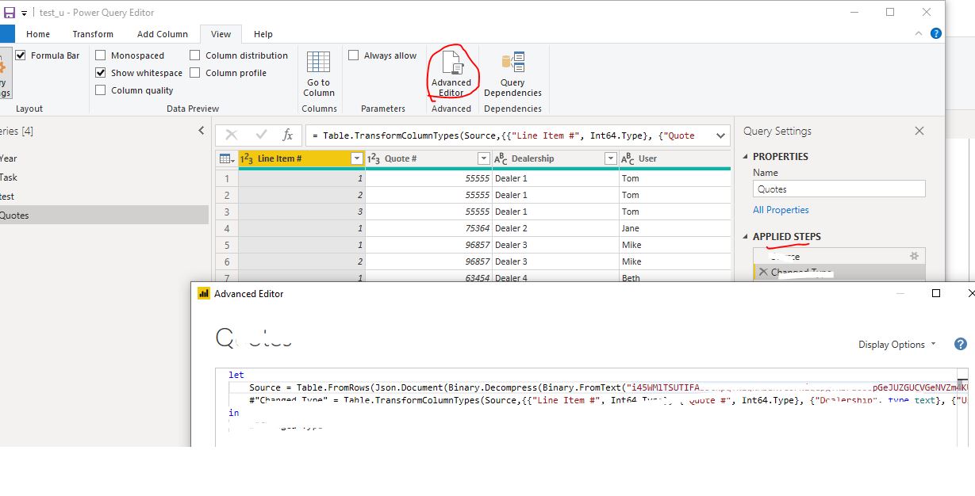Viewport: 975px width, 496px height.
Task: Open the help icon in the ribbon corner
Action: 936,33
